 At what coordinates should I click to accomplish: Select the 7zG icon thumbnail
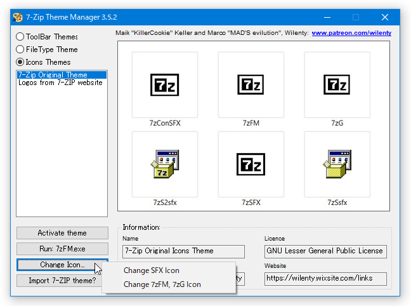tap(337, 85)
